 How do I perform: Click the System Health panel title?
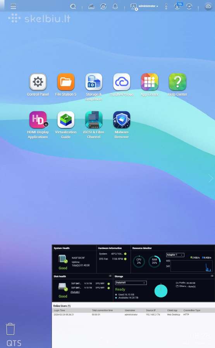click(62, 248)
